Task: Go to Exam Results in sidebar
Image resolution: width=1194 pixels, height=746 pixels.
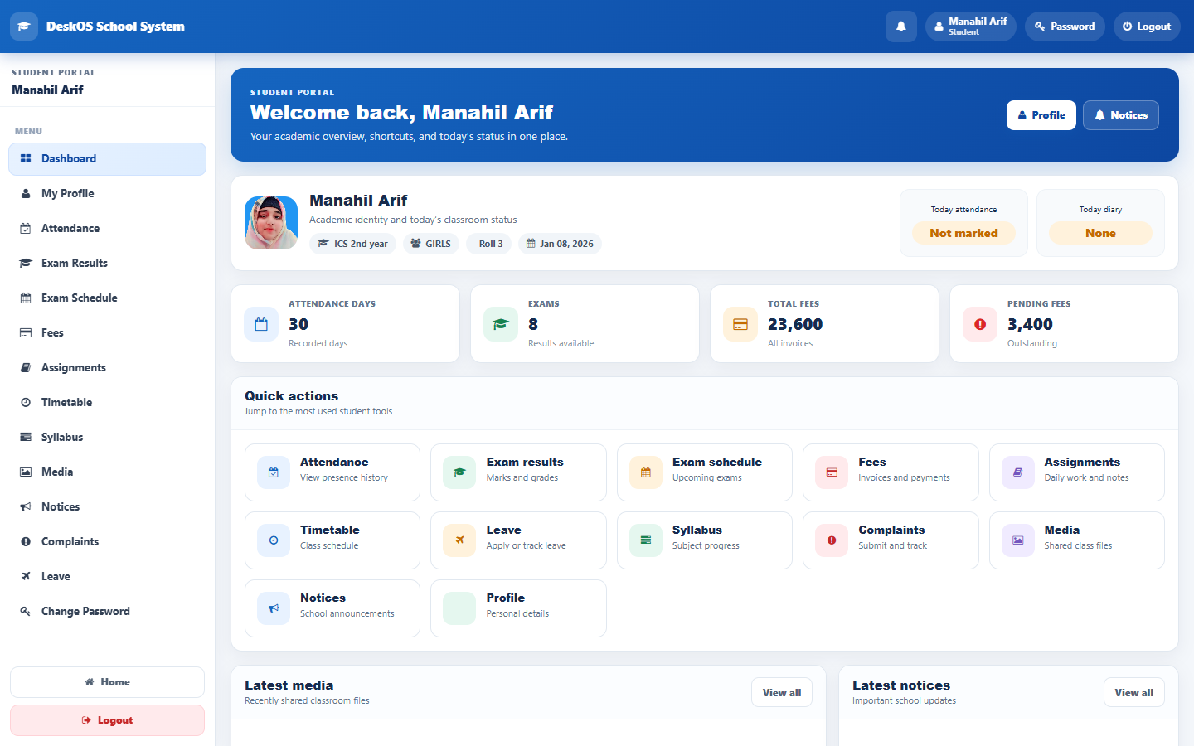Action: (107, 264)
